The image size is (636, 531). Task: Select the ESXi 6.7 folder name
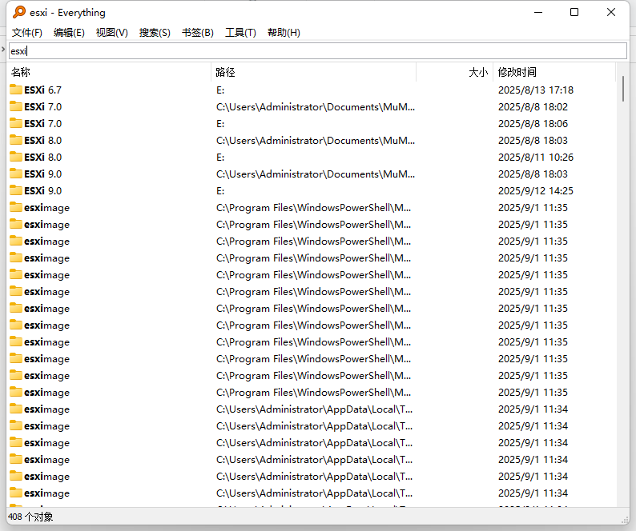click(42, 90)
